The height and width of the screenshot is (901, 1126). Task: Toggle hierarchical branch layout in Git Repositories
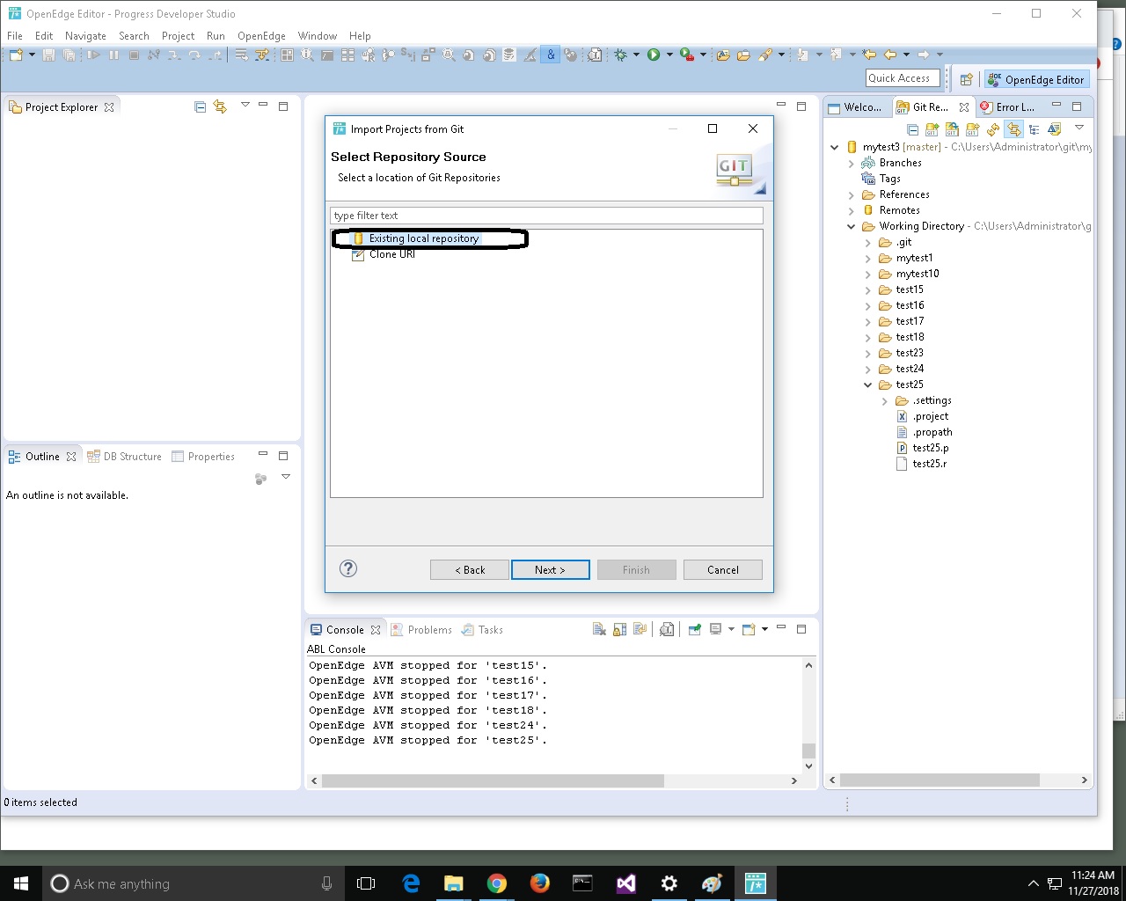click(1034, 129)
